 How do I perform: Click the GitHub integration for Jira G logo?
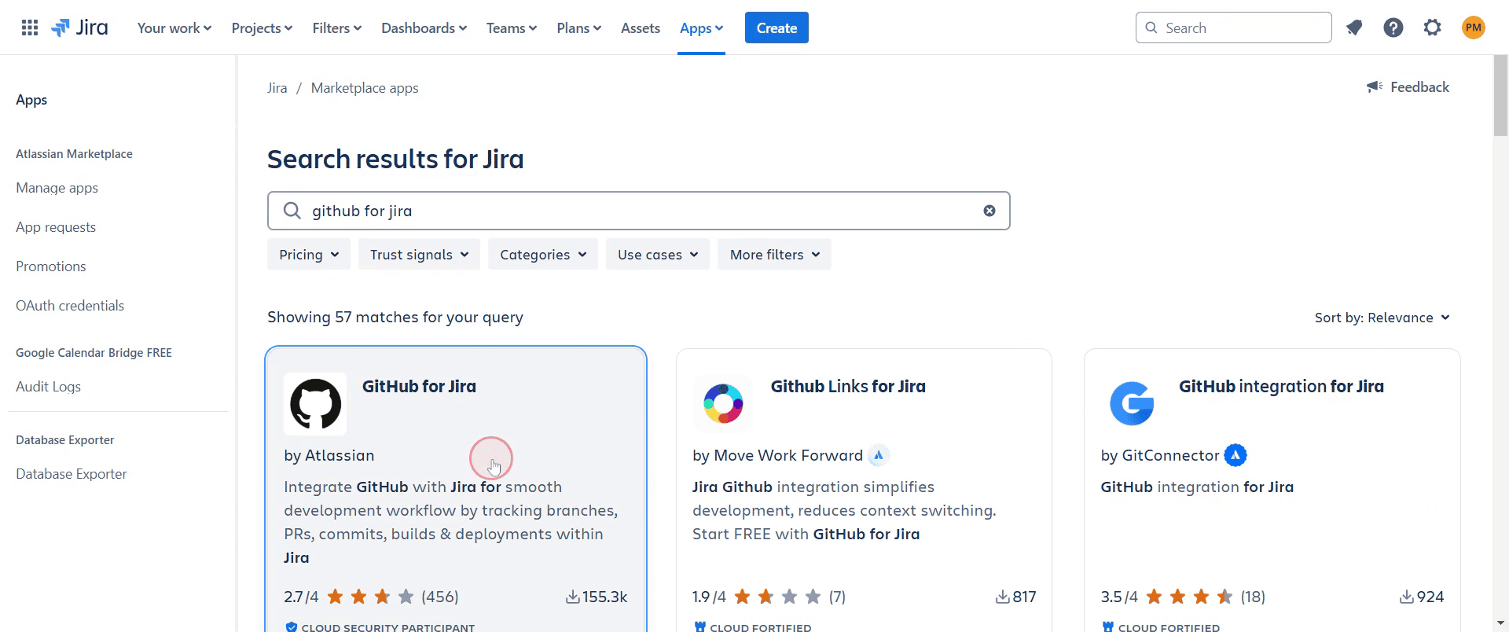tap(1132, 404)
